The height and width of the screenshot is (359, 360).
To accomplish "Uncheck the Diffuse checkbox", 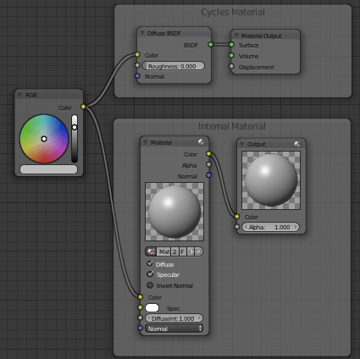I will coord(150,263).
